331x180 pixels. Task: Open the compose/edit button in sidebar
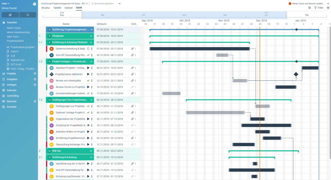[10, 15]
